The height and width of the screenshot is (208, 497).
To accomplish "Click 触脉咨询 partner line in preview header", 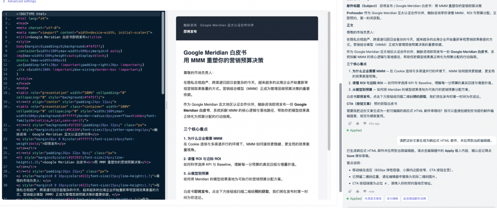I will [218, 25].
